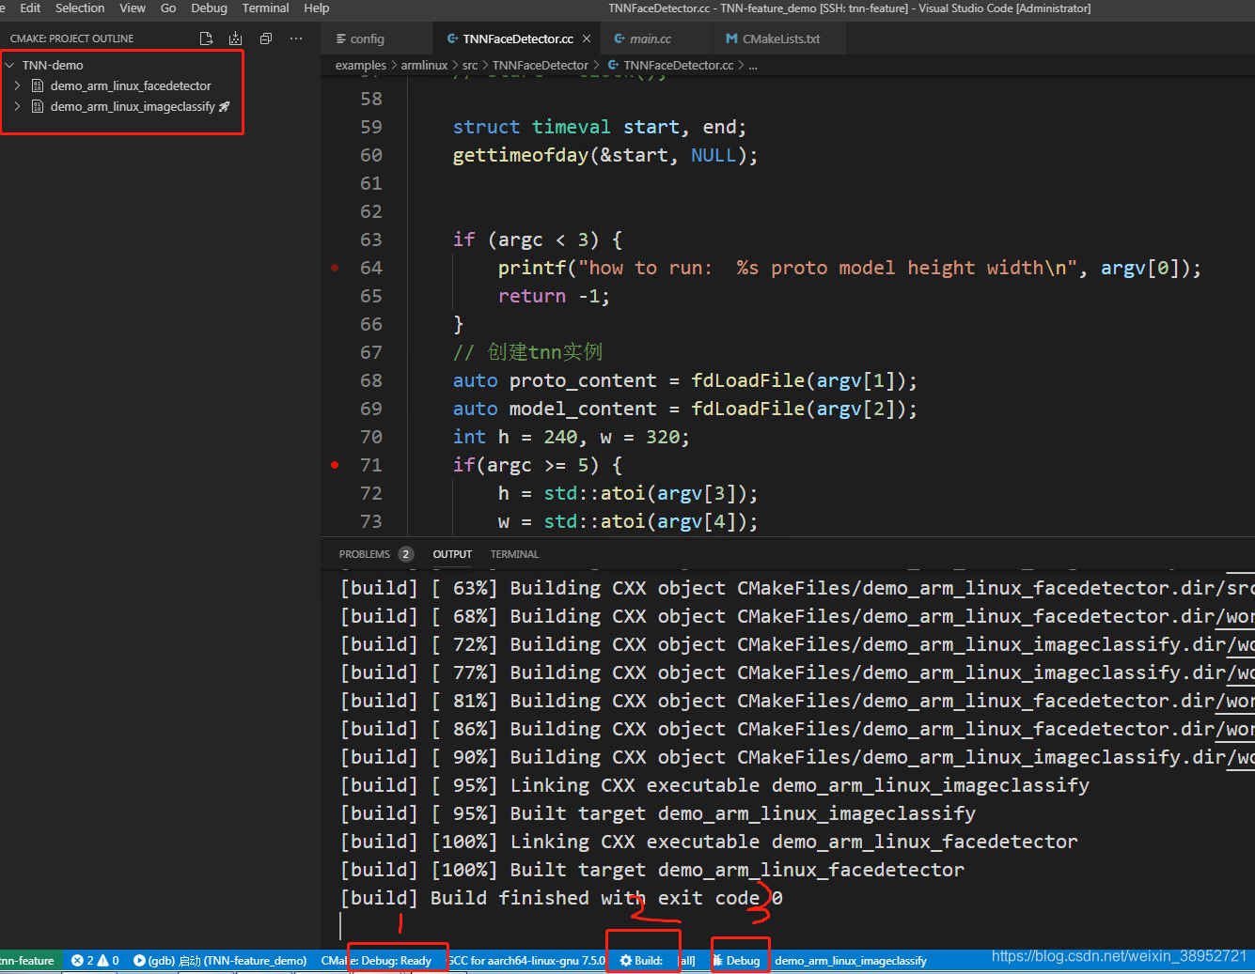Open the Selection menu
This screenshot has height=974, width=1255.
80,8
